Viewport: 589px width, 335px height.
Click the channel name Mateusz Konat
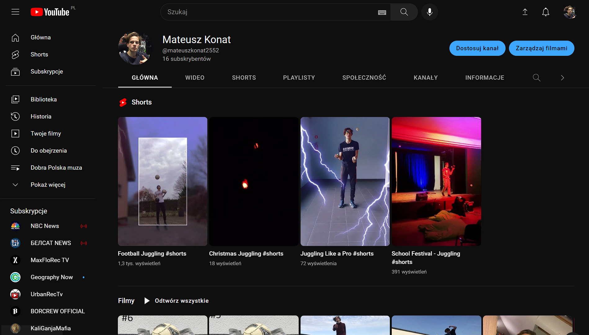[x=196, y=39]
